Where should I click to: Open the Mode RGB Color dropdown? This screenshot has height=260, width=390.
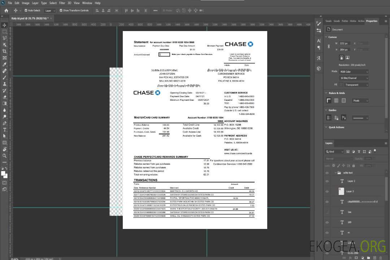click(x=354, y=71)
